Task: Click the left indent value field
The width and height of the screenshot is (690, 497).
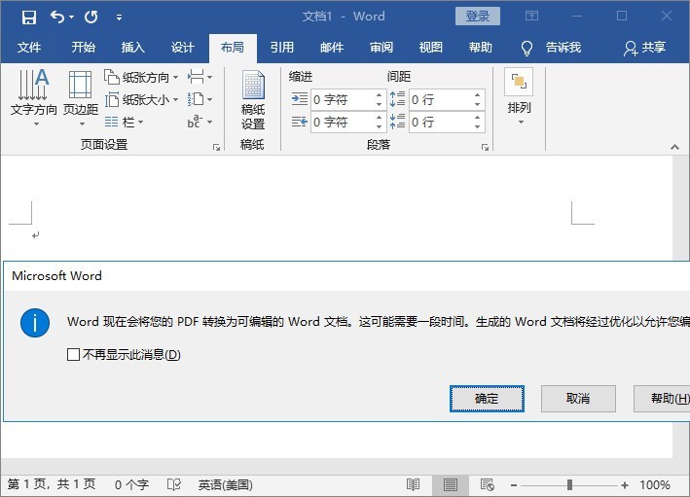Action: 343,100
